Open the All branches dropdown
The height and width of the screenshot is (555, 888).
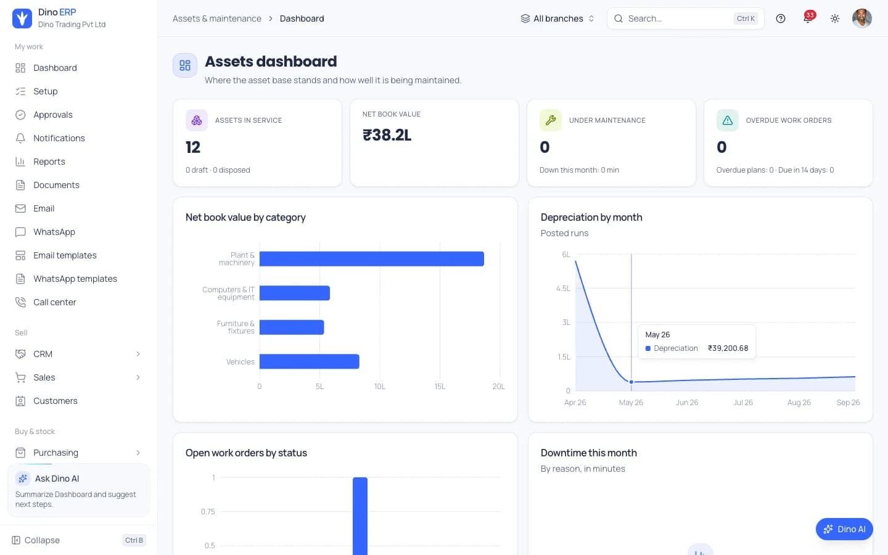(x=557, y=18)
